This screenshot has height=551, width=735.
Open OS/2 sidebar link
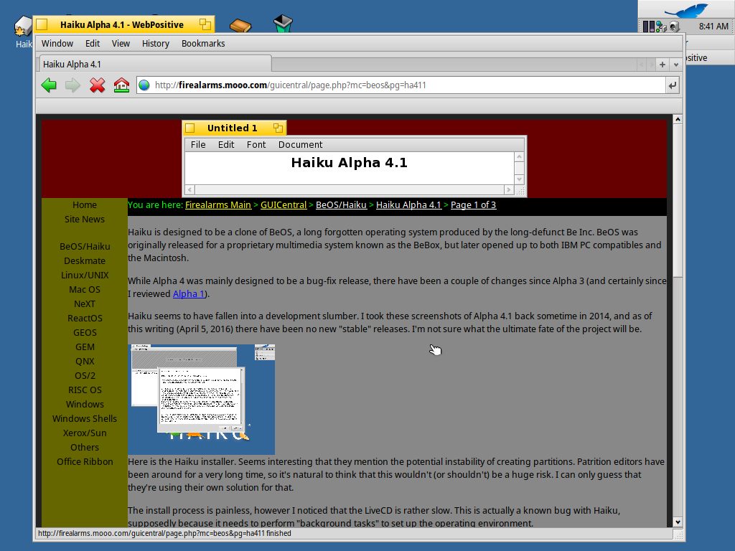click(x=85, y=376)
